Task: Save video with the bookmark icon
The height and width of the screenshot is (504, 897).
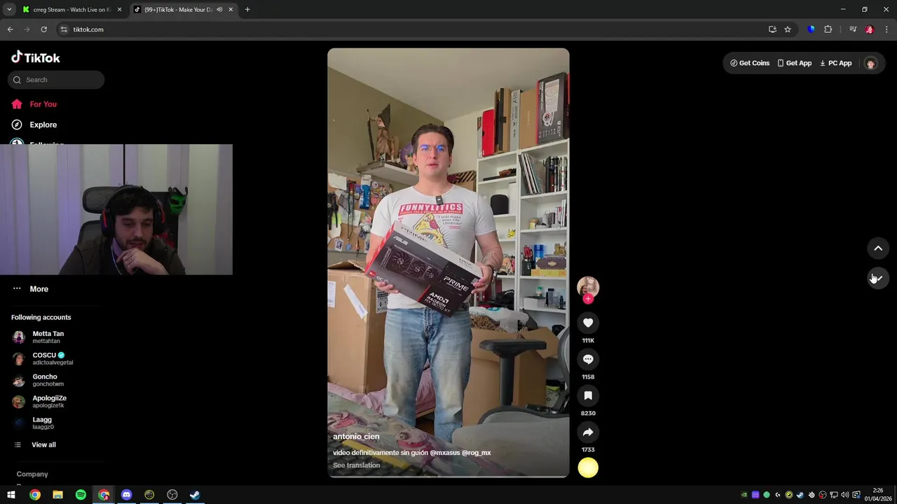Action: pos(588,395)
